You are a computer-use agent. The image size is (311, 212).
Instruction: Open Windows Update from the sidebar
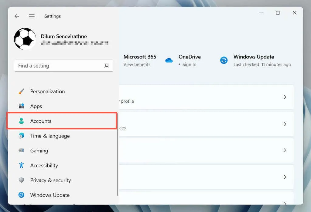[x=50, y=195]
